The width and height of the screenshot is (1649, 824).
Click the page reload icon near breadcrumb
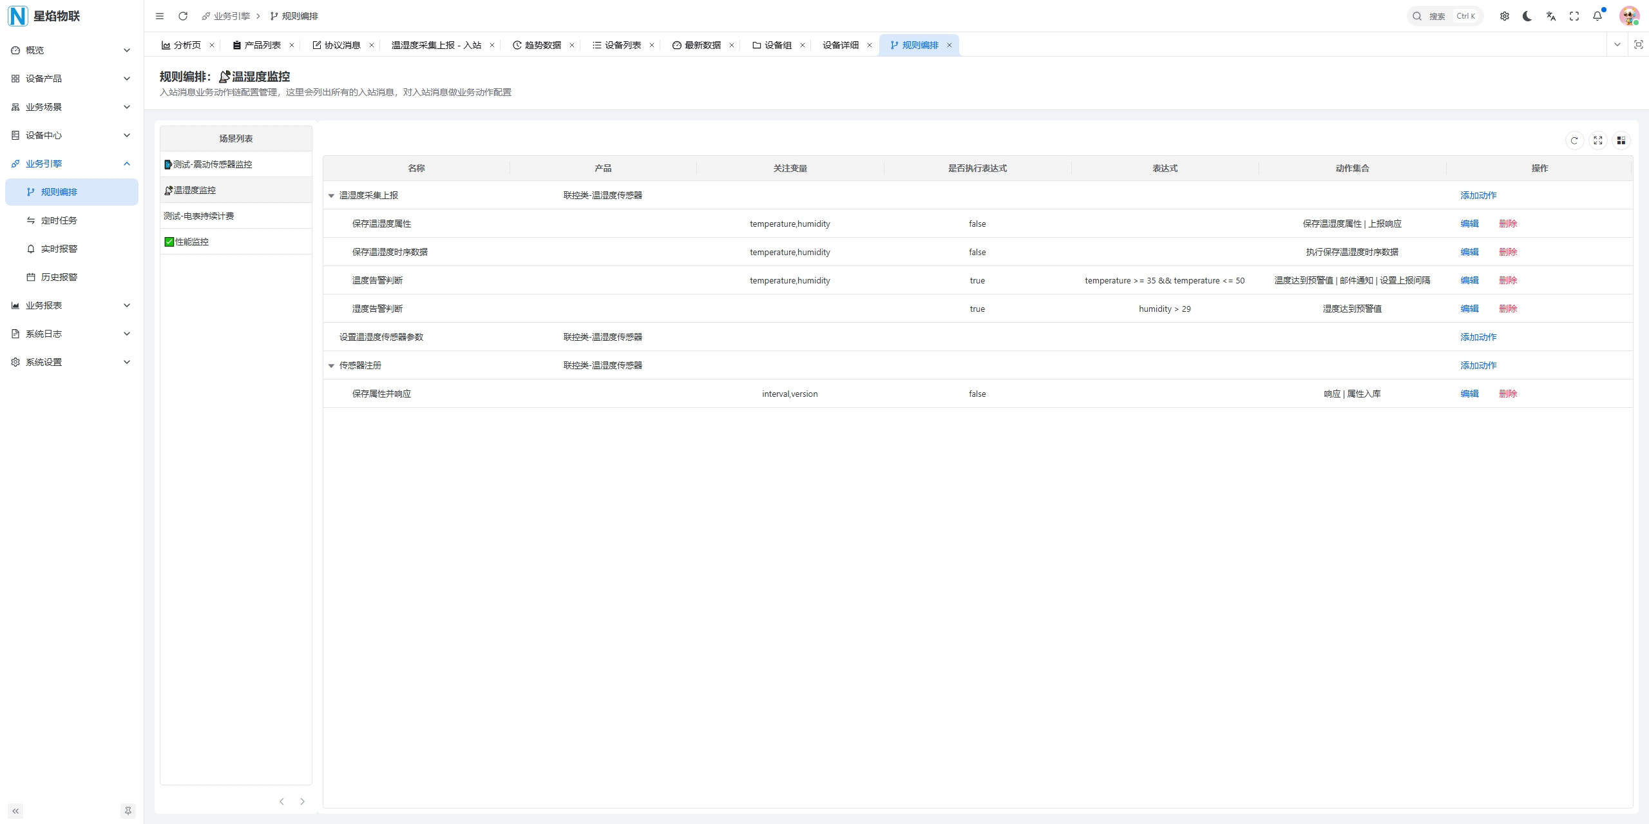tap(183, 16)
